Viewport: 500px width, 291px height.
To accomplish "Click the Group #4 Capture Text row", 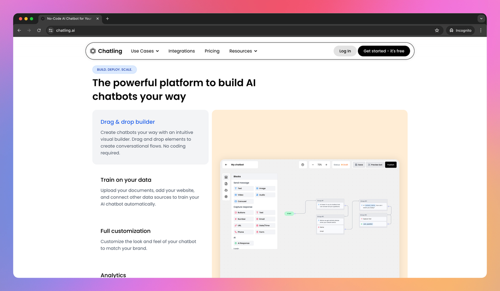I will tap(373, 219).
